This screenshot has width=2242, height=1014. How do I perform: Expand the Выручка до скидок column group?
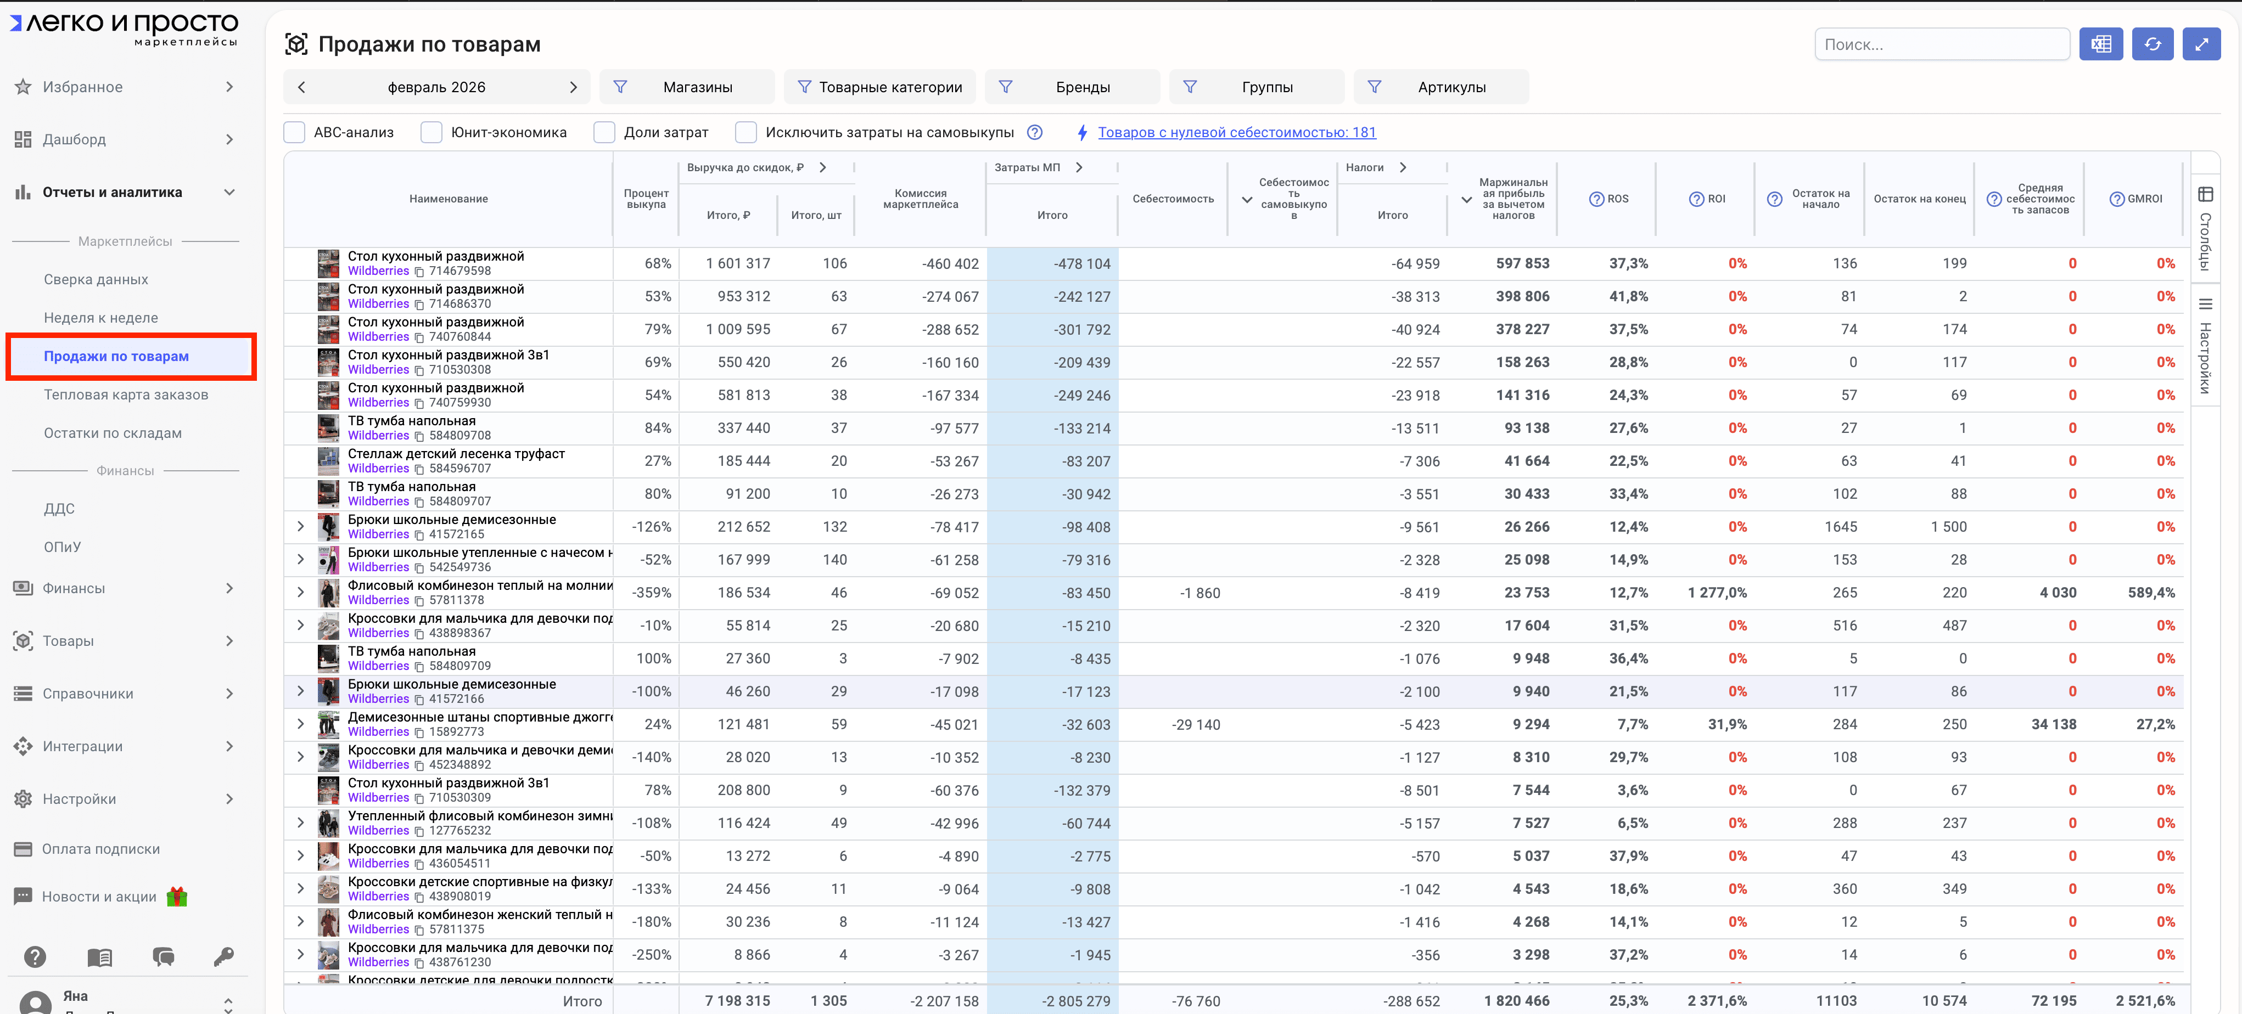tap(822, 167)
